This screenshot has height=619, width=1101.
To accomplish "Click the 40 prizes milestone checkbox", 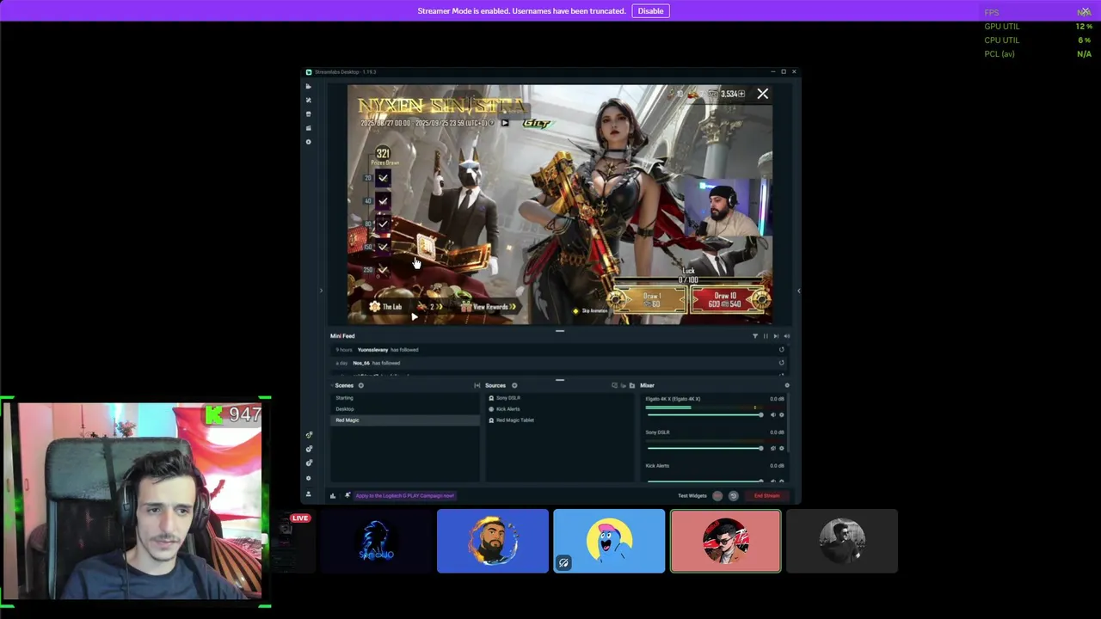I will click(x=383, y=201).
